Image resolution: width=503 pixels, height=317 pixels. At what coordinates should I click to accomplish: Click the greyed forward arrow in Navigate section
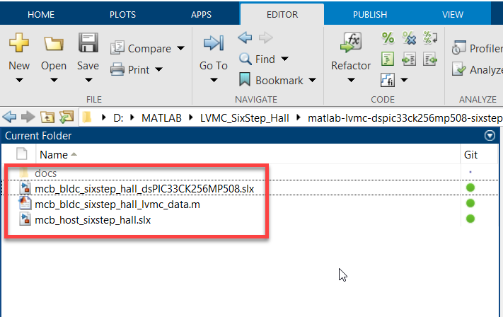click(x=265, y=38)
